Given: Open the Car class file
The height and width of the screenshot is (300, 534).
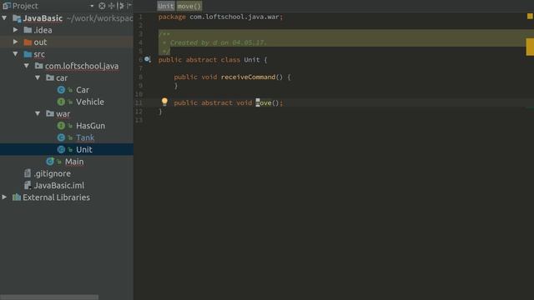Looking at the screenshot, I should (83, 90).
